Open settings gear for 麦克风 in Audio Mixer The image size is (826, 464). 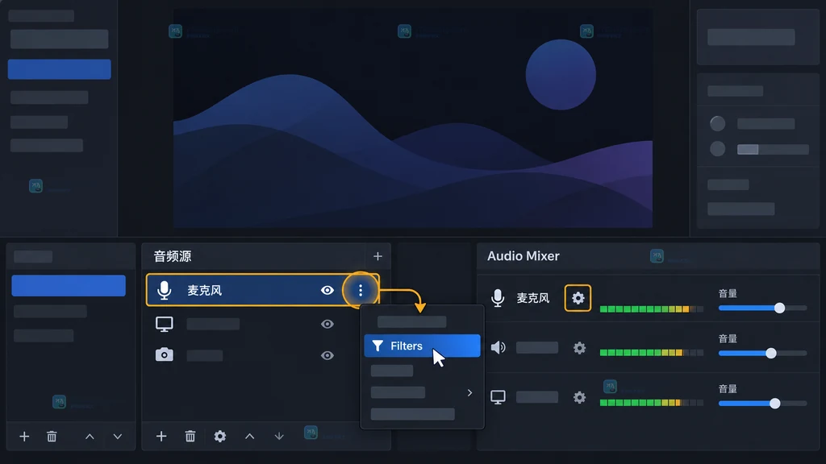pos(578,298)
